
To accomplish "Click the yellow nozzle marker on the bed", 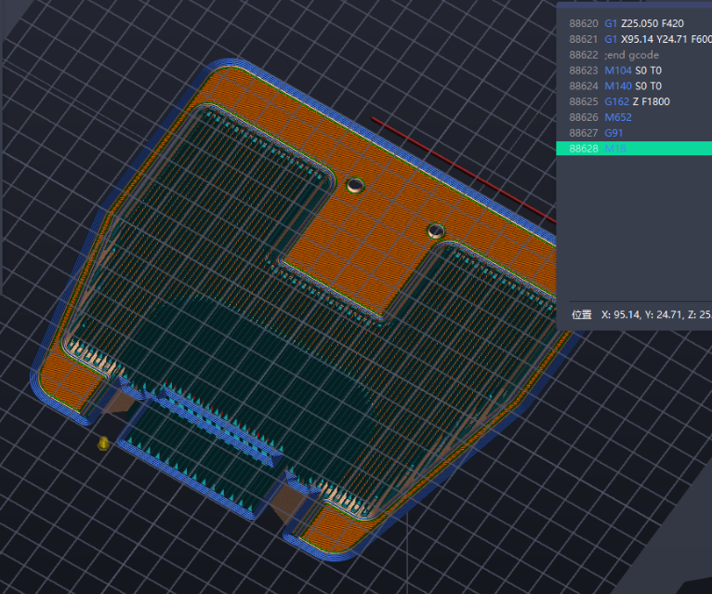I will click(x=103, y=443).
